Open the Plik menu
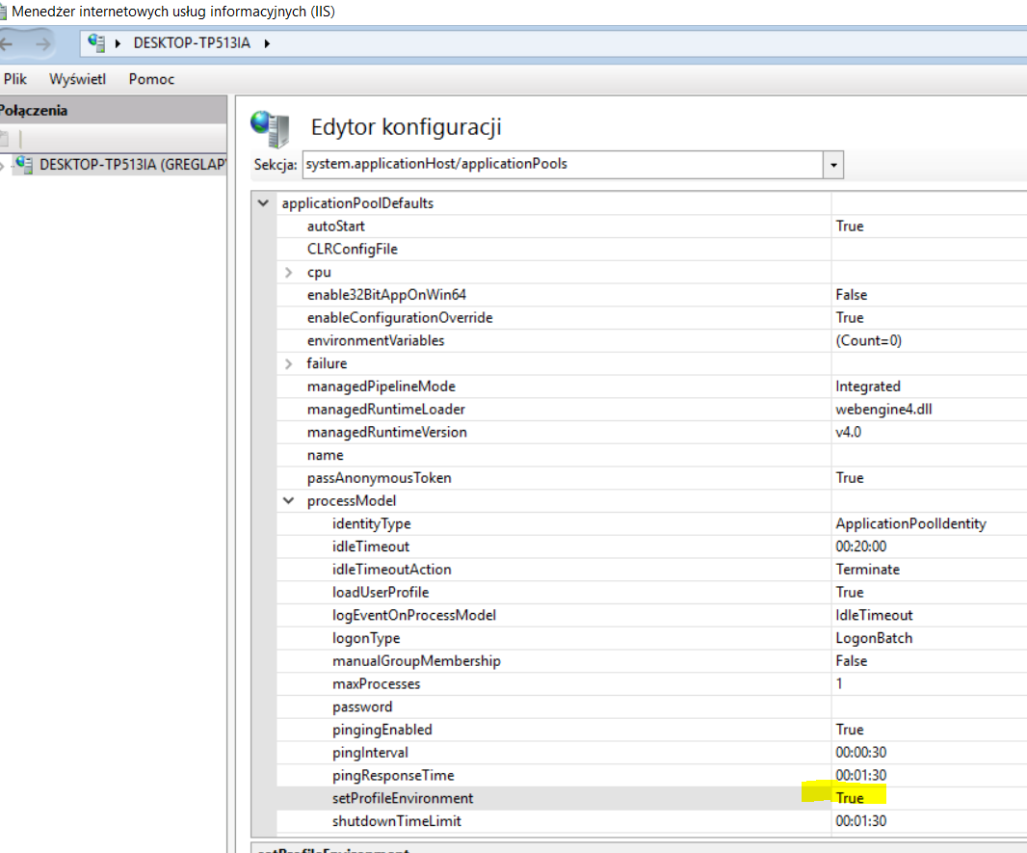The image size is (1027, 853). (x=15, y=79)
